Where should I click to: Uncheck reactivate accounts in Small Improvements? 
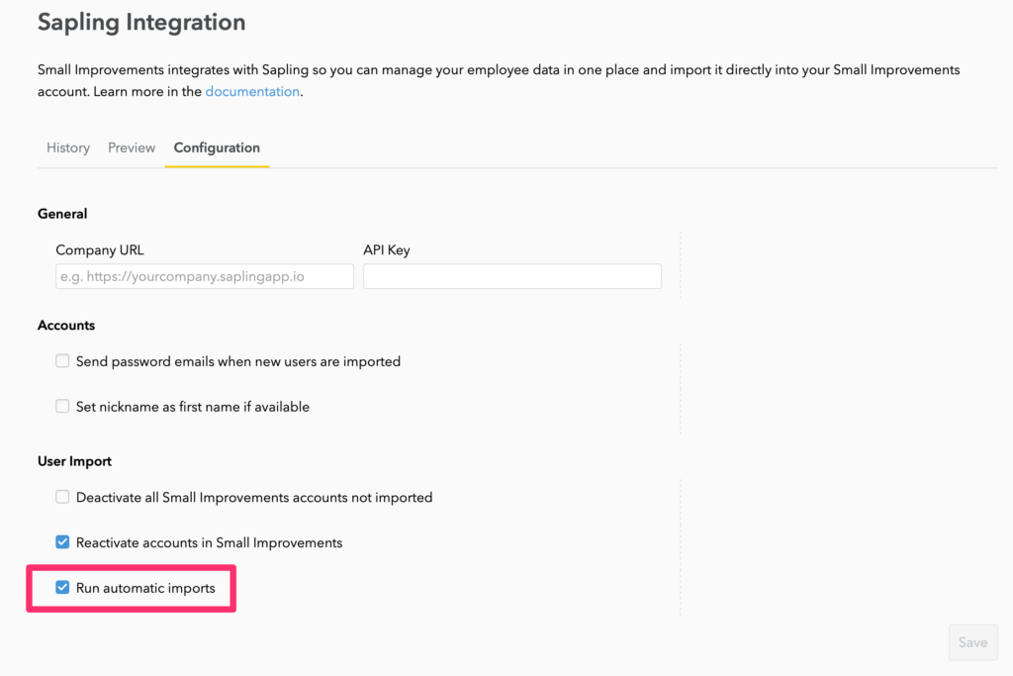coord(62,541)
